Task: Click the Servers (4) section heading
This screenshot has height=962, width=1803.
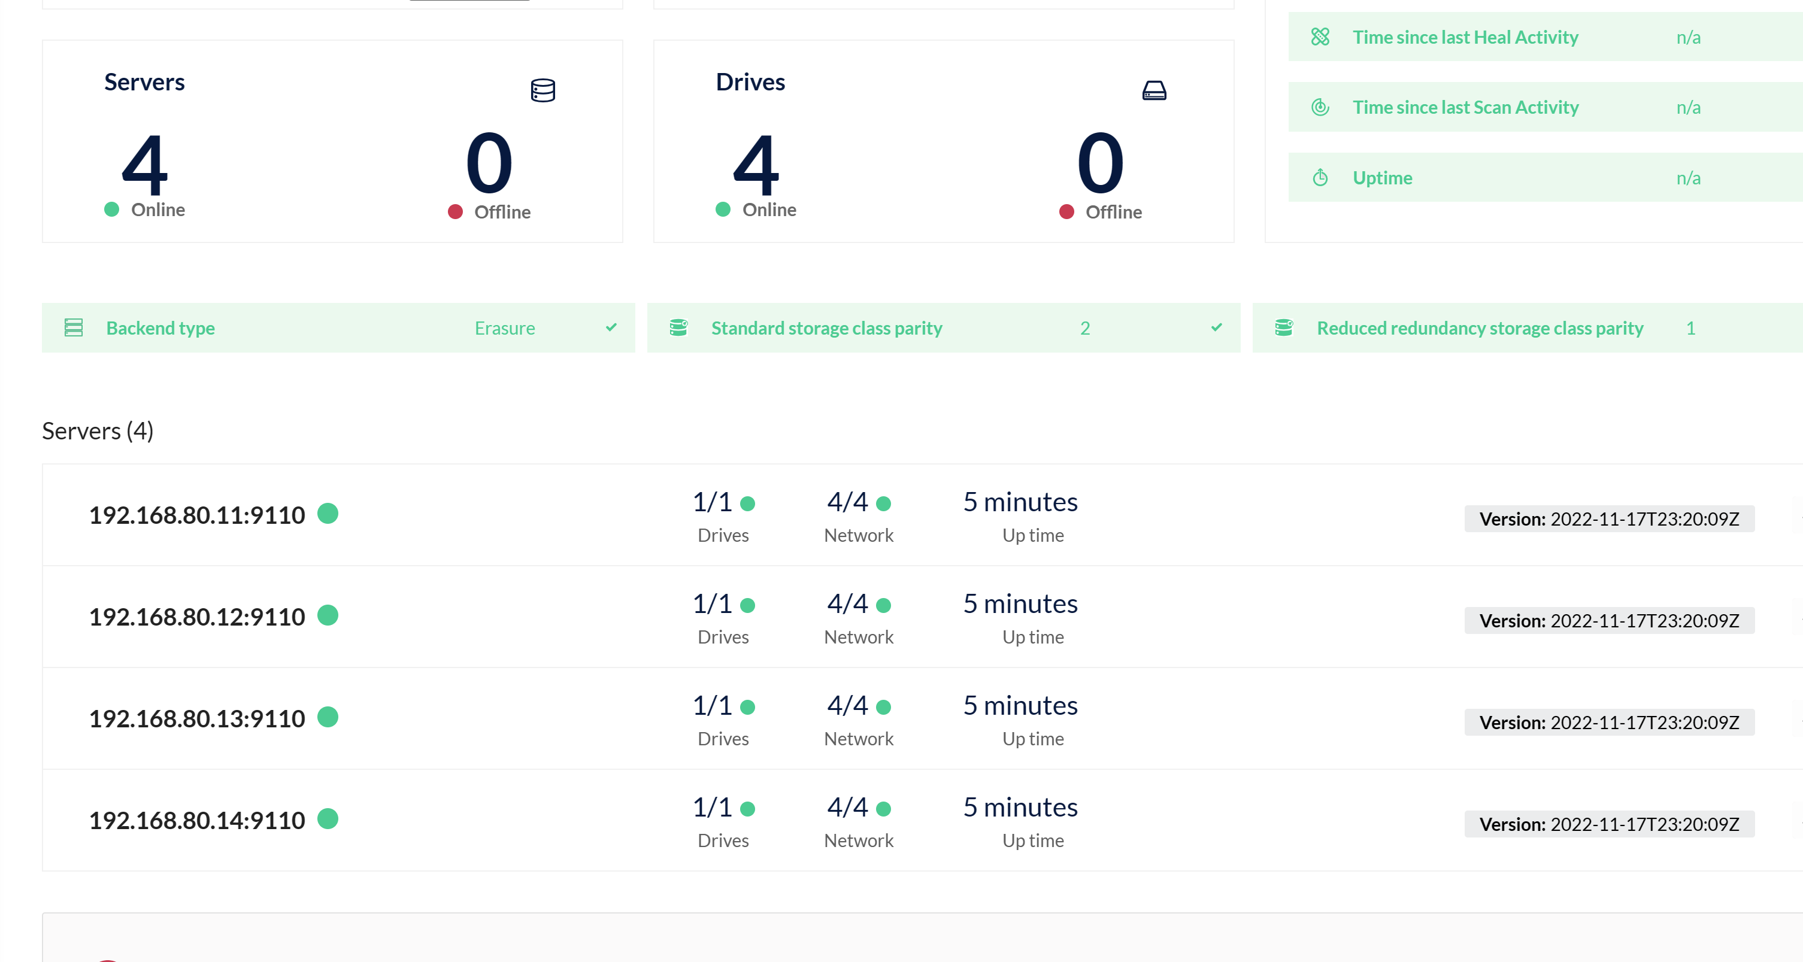Action: click(97, 431)
